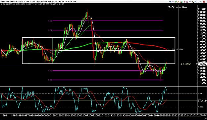207x120 pixels.
Task: Click the lower 1.272 Fibonacci level label
Action: pos(50,71)
